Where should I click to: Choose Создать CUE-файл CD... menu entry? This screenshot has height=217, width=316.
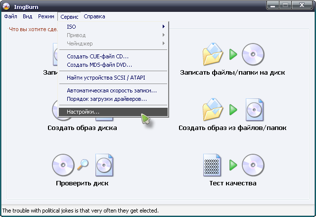click(x=97, y=56)
